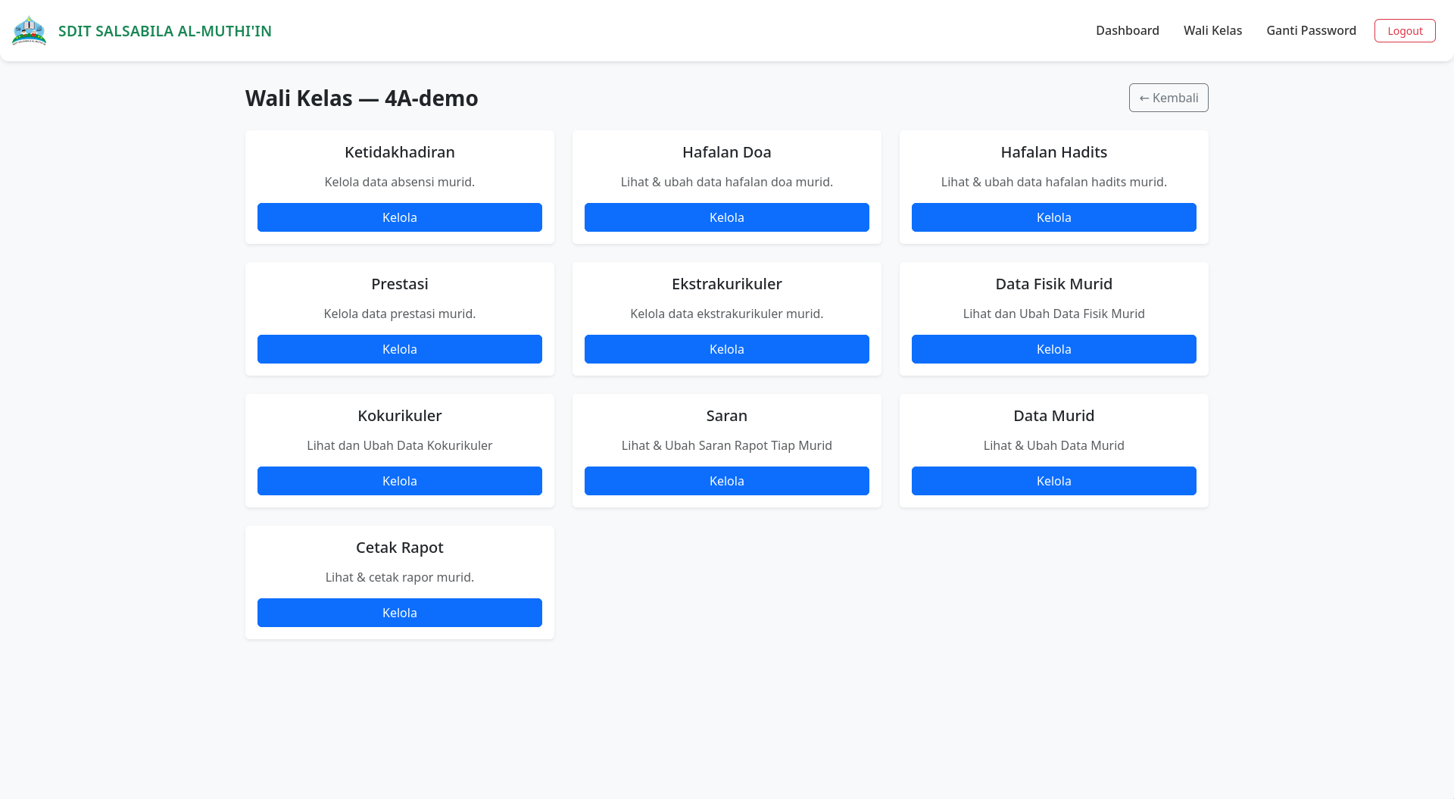Click Kelola under Ketidakhadiran card
The width and height of the screenshot is (1454, 799).
(400, 217)
